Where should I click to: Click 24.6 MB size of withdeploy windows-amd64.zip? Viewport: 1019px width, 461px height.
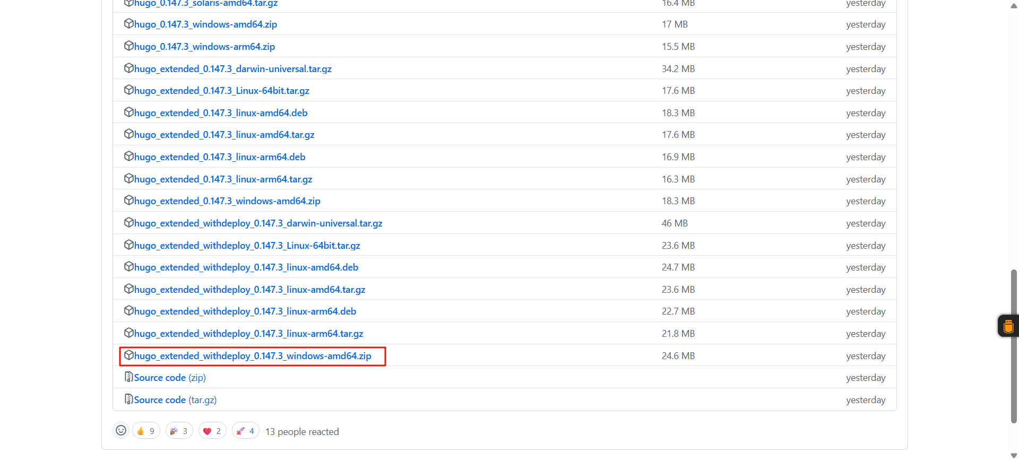click(x=678, y=356)
